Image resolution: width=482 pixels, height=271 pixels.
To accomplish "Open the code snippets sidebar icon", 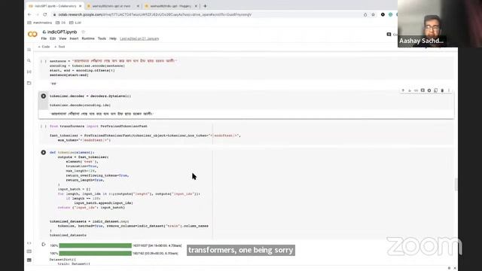I will 29,243.
